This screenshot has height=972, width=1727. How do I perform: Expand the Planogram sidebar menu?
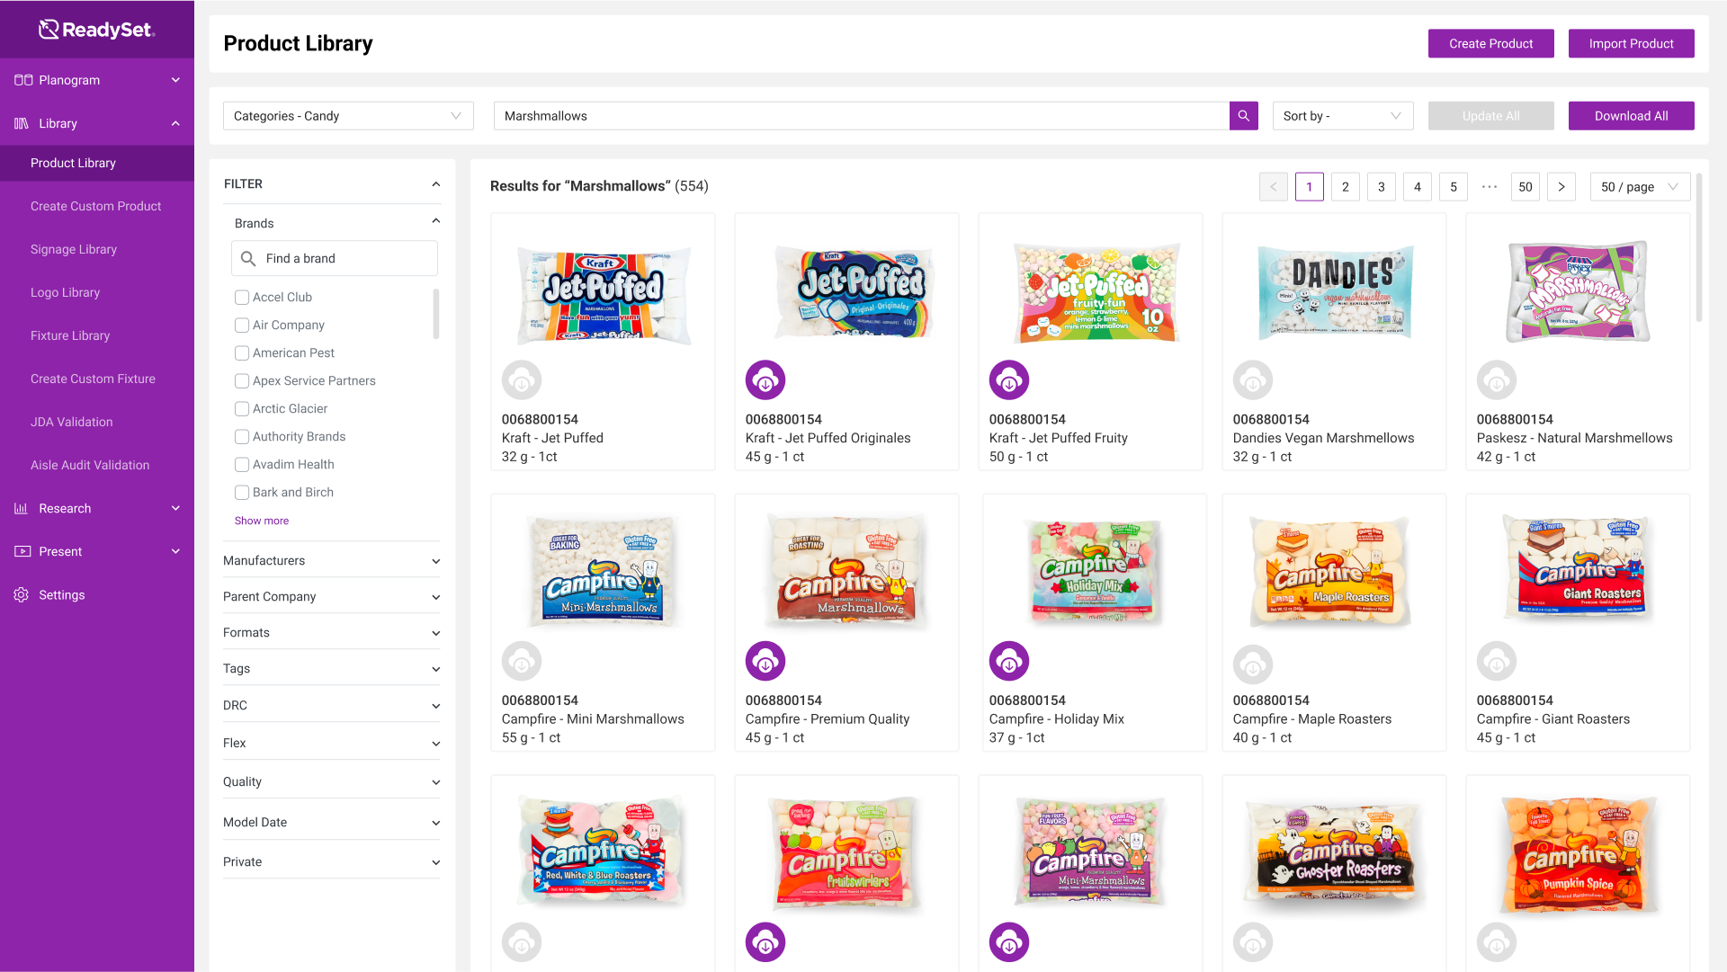click(97, 80)
